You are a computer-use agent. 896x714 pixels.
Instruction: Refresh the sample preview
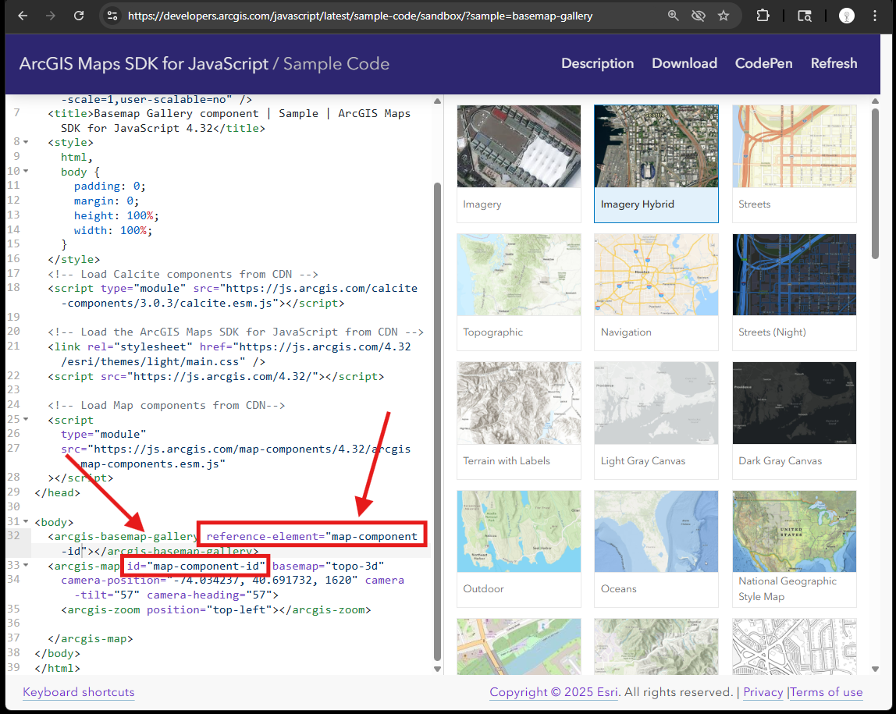click(834, 63)
